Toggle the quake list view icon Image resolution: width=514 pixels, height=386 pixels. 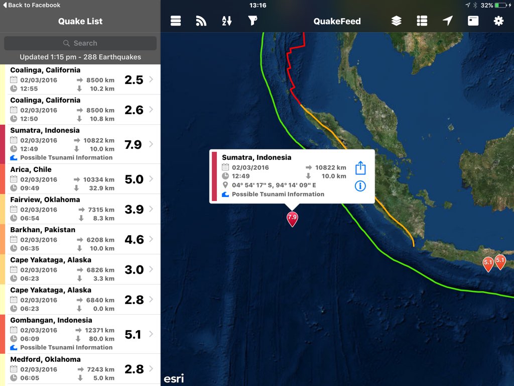point(422,21)
